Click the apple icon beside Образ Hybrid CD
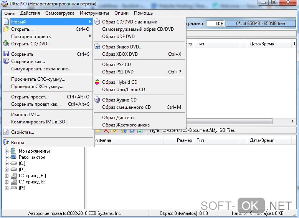 tap(97, 82)
